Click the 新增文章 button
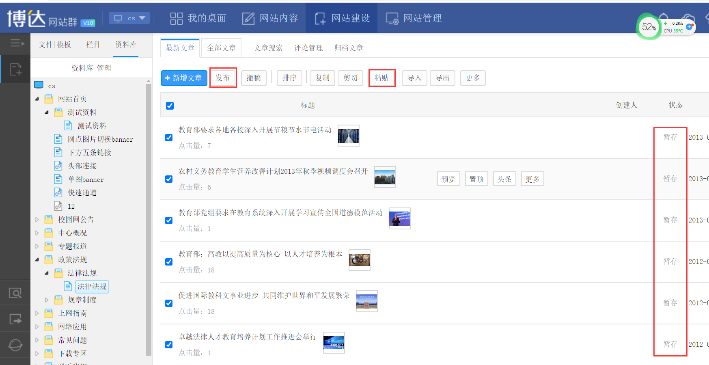 (x=184, y=78)
